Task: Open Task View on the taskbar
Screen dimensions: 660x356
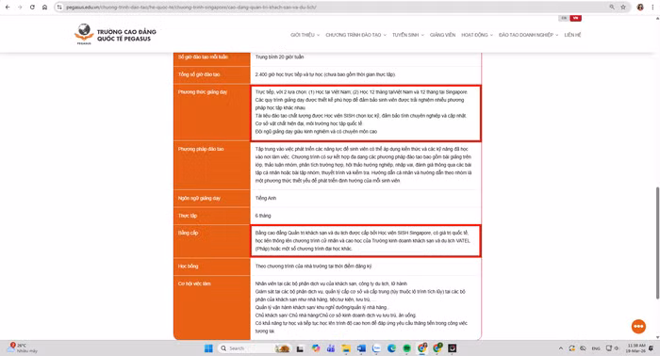Action: click(300, 348)
